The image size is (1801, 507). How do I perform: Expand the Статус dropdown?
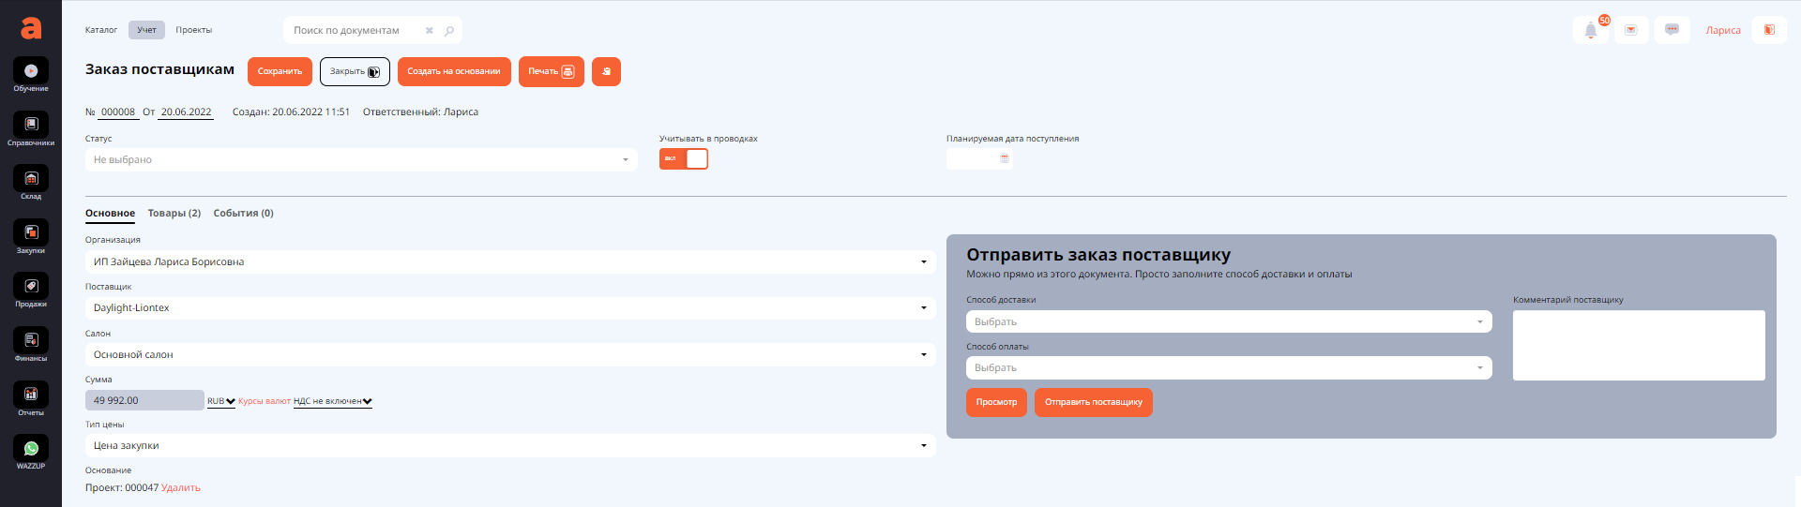click(x=361, y=160)
